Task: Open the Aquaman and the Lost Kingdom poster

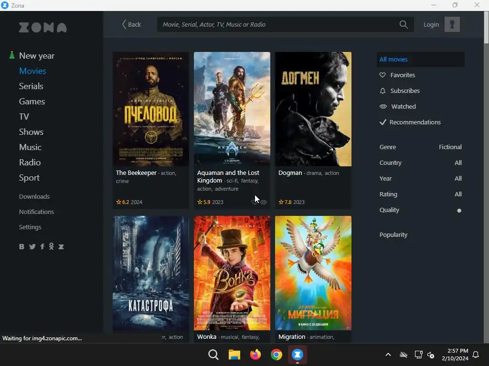Action: 232,109
